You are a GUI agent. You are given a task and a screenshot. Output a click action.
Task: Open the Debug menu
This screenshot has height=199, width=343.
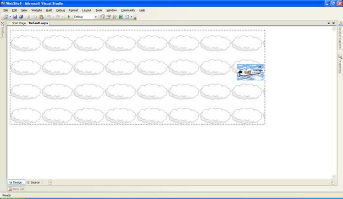[60, 10]
